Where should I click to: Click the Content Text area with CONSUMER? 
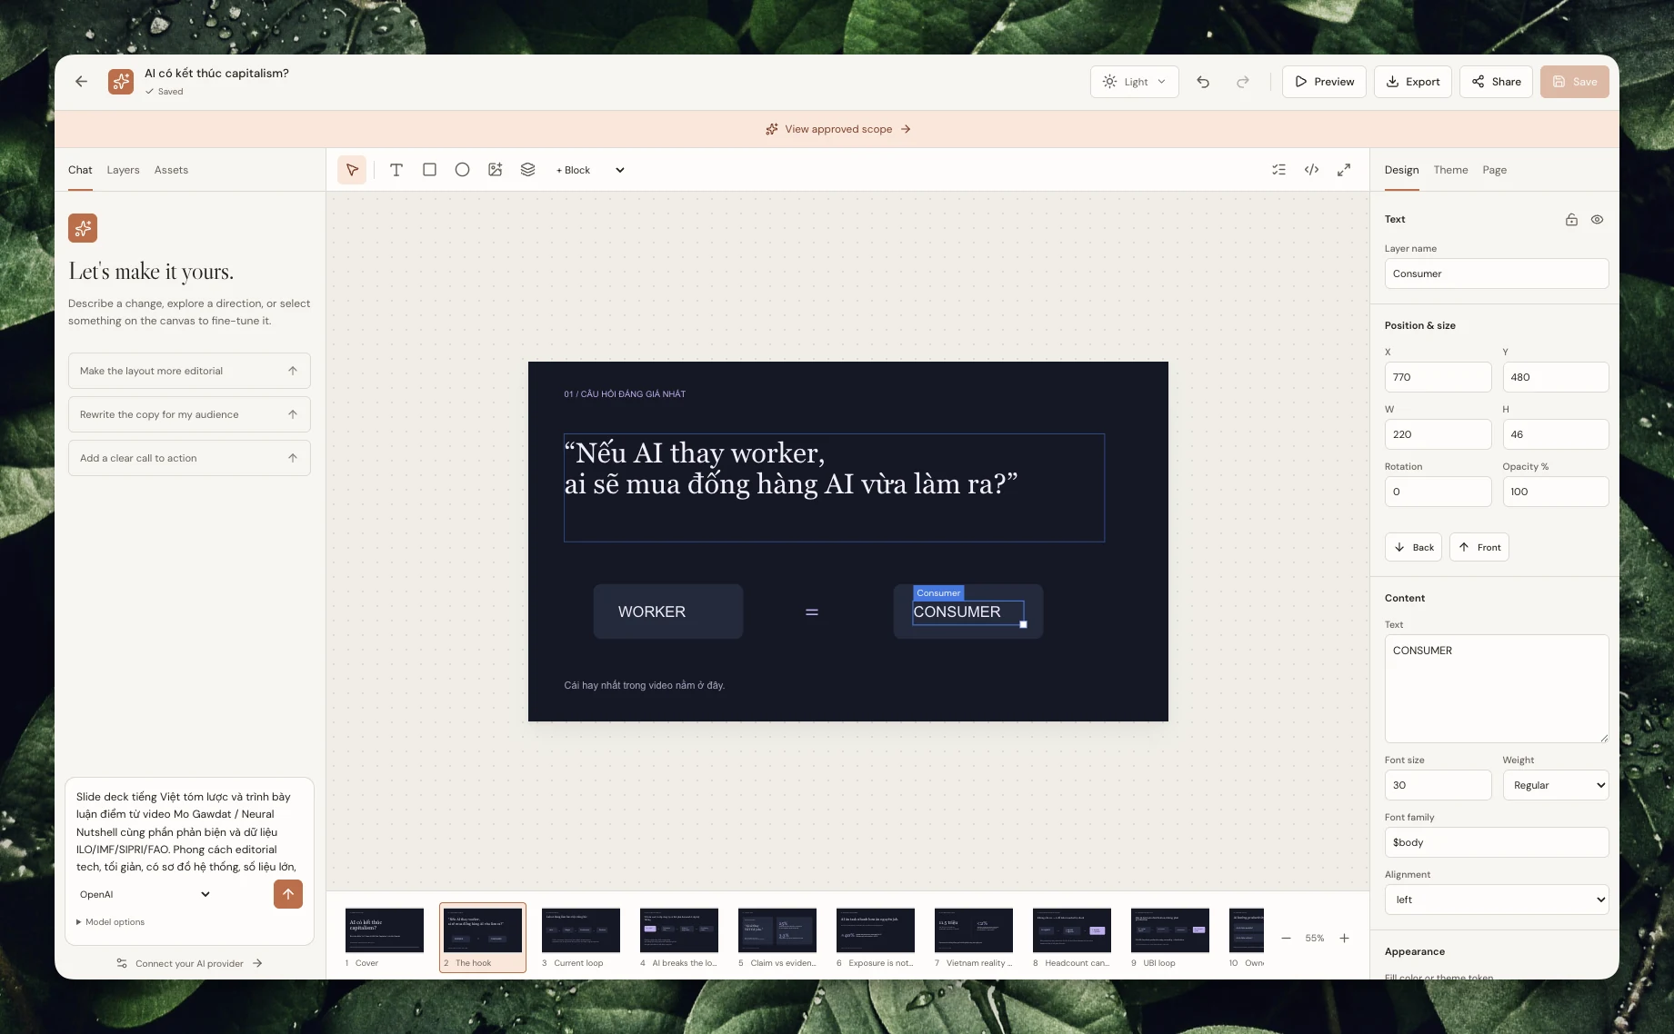tap(1497, 689)
